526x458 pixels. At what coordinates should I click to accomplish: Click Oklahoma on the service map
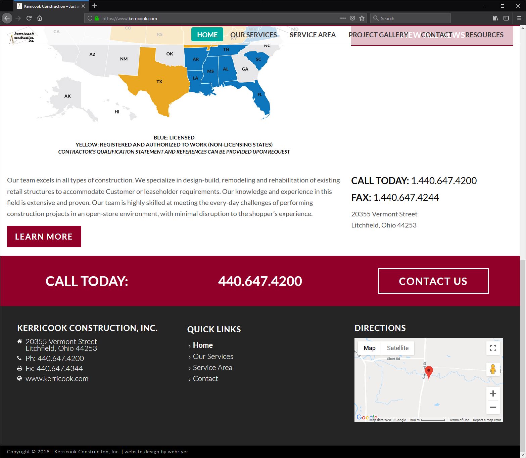pos(170,54)
